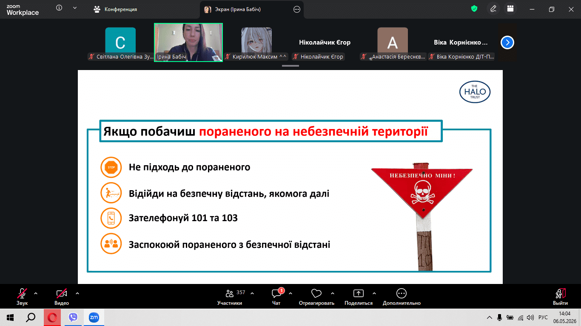Click the green encryption shield icon

coord(474,8)
